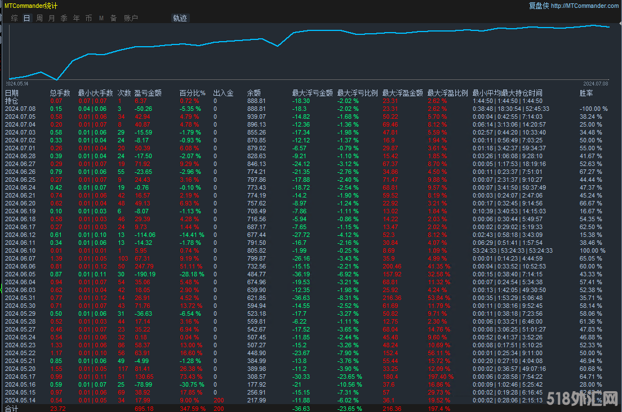The width and height of the screenshot is (622, 412).
Task: Open the 币 currency tab
Action: tap(88, 18)
